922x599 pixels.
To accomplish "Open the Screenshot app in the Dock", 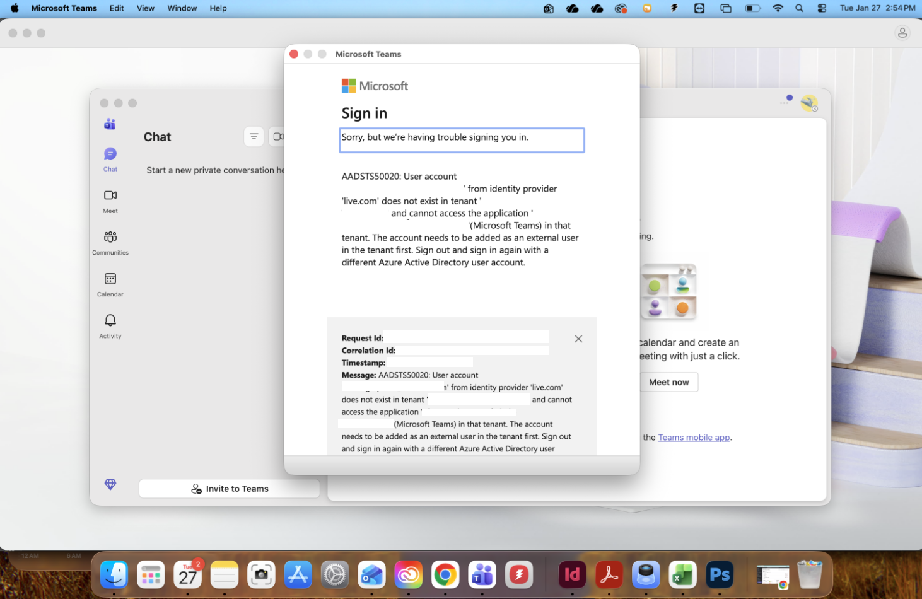I will click(x=261, y=574).
